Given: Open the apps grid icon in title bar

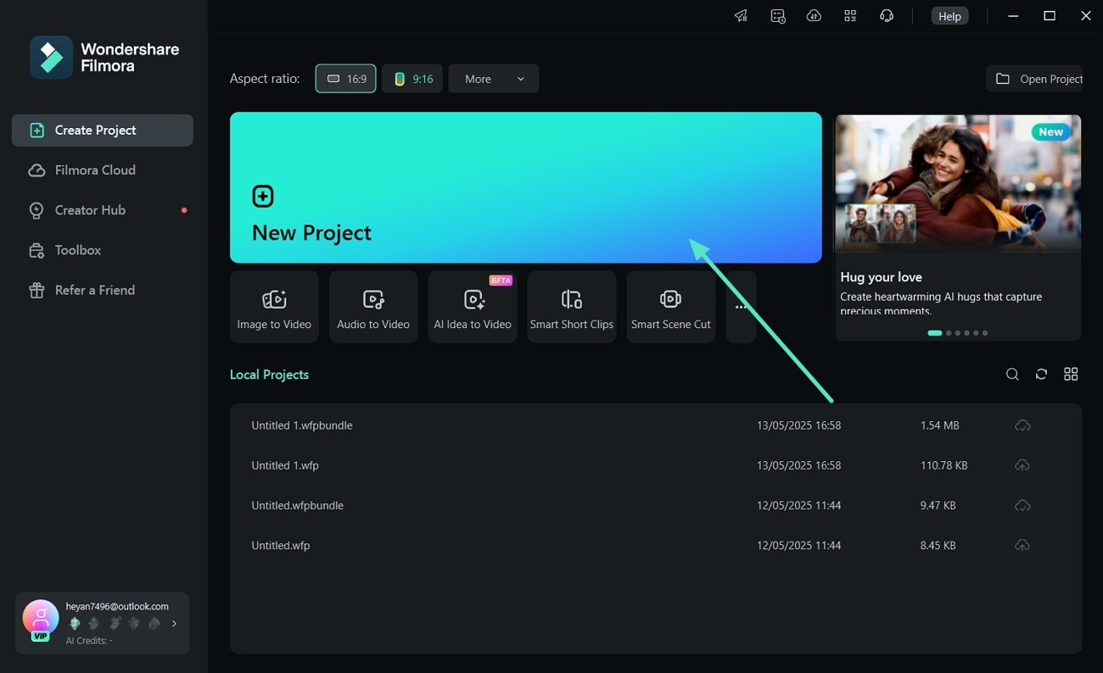Looking at the screenshot, I should [x=850, y=16].
